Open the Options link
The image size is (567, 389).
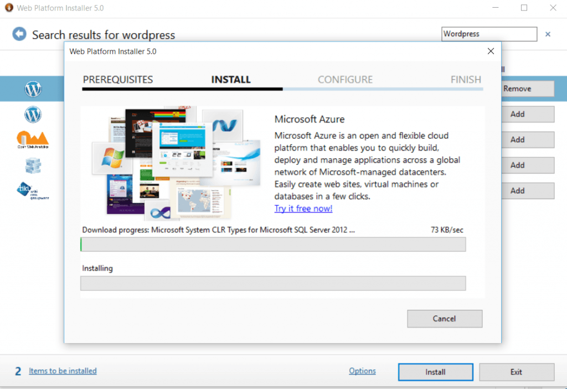[362, 371]
